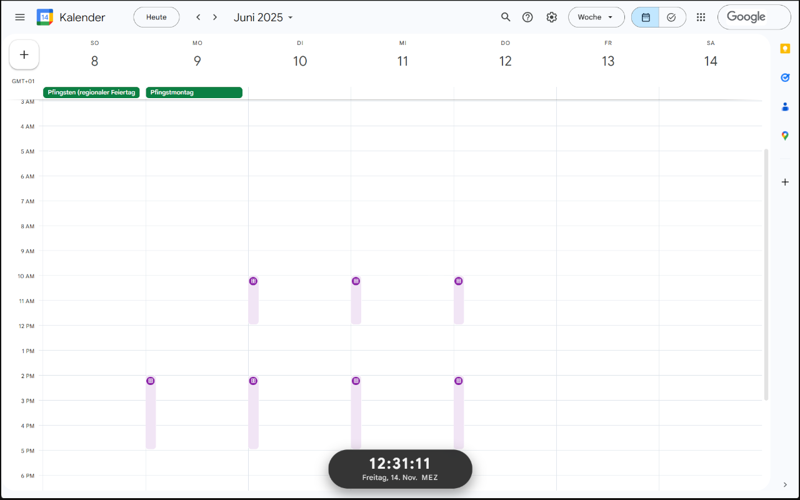Open the Google apps grid
The image size is (800, 500).
point(701,17)
